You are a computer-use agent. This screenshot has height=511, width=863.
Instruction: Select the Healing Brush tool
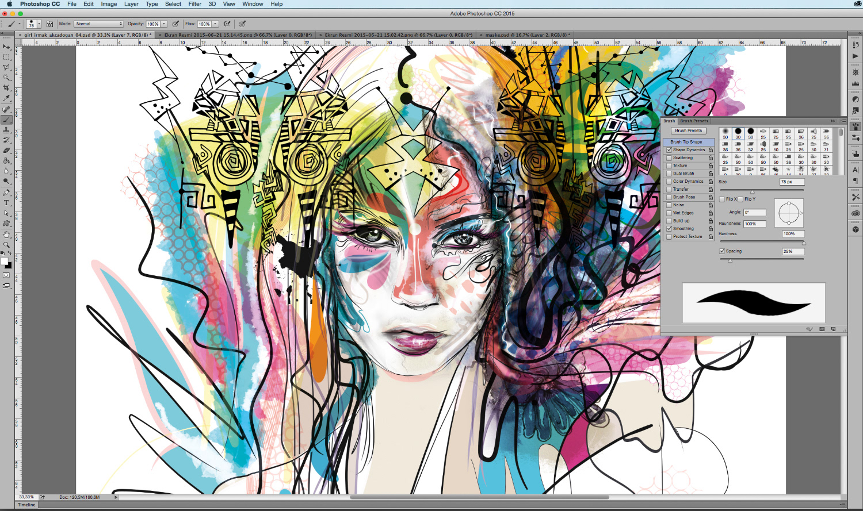click(7, 109)
